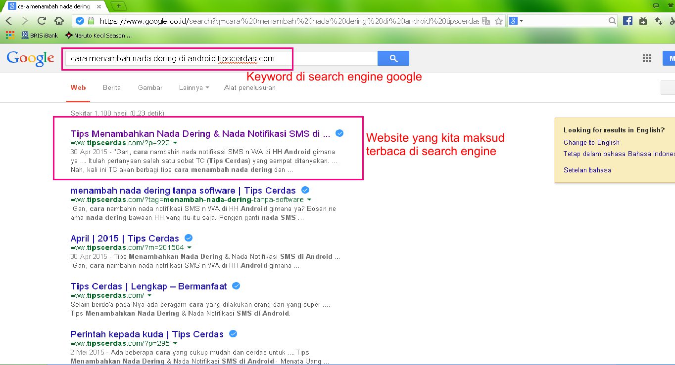Open dropdown arrow next to ?m=201504 URL

190,247
